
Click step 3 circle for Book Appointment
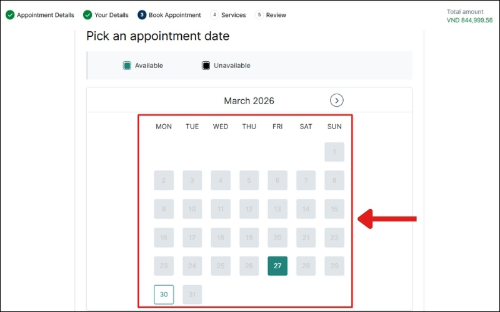[142, 15]
